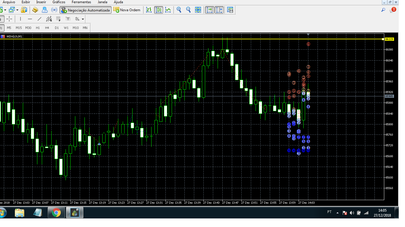The width and height of the screenshot is (405, 227).
Task: Open the search magnifier icon
Action: 383,10
